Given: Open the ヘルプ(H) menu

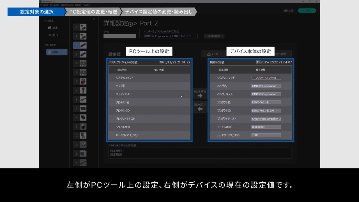Looking at the screenshot, I should (86, 5).
